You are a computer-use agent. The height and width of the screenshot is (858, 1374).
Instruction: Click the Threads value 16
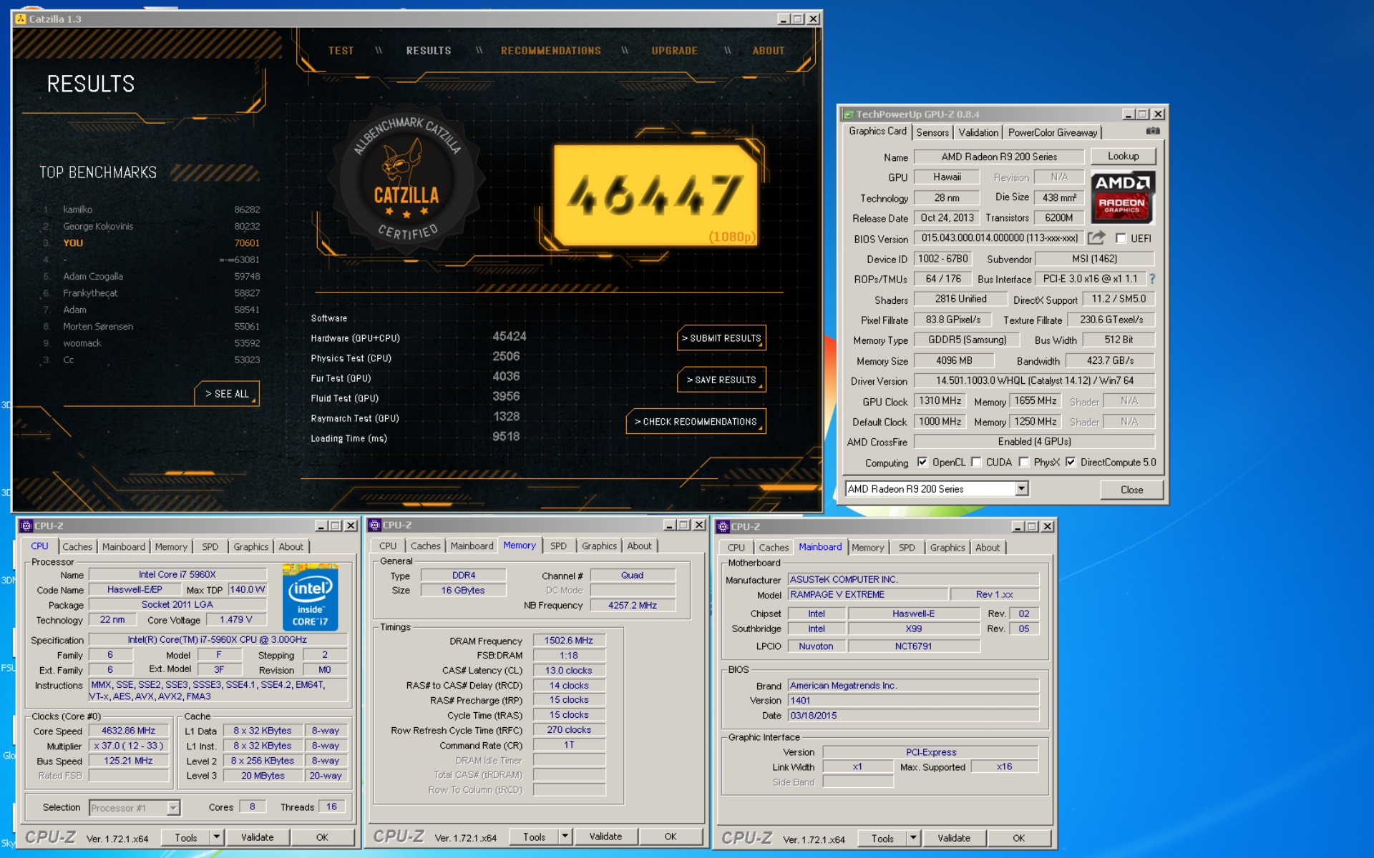(331, 807)
